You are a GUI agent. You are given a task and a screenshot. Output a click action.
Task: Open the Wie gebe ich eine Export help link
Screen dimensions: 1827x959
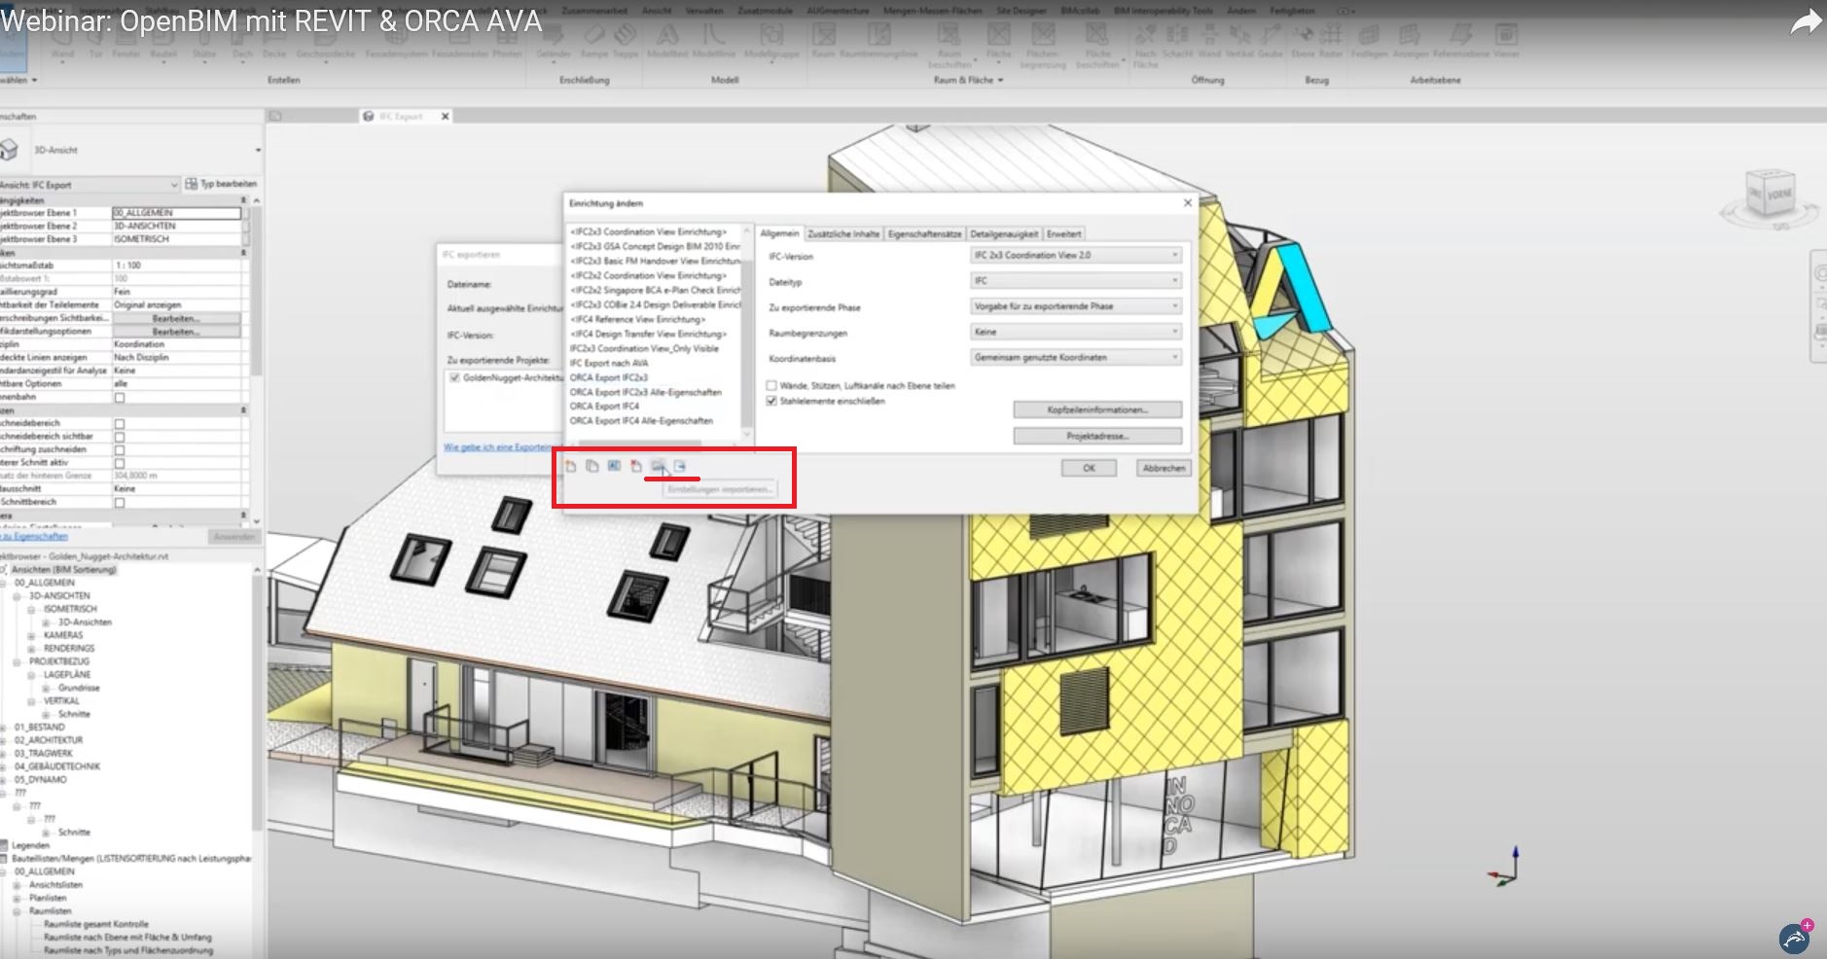(498, 447)
